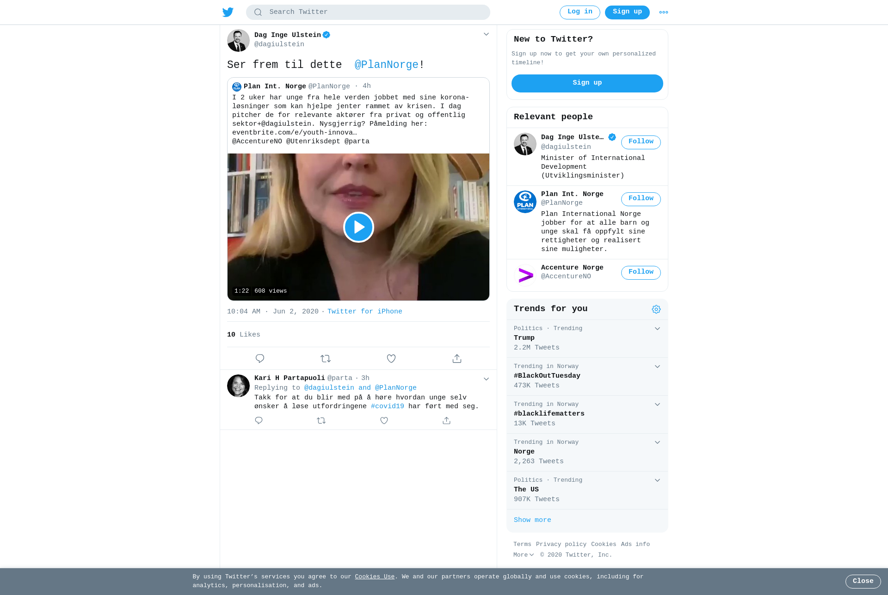Open Kari H Partapuoli reply options chevron

coord(486,379)
